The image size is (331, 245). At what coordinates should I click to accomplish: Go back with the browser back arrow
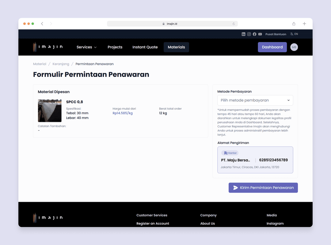point(42,24)
